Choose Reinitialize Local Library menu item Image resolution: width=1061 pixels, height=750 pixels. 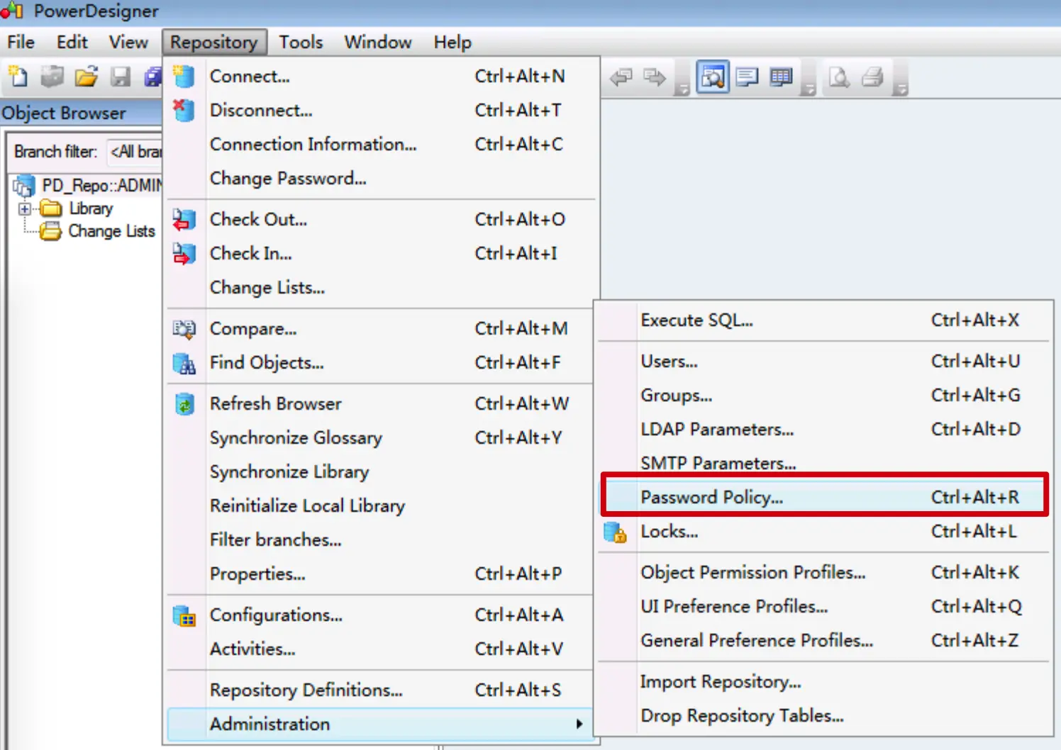(x=381, y=506)
